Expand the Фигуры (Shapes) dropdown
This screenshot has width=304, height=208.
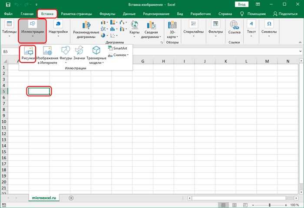(66, 55)
